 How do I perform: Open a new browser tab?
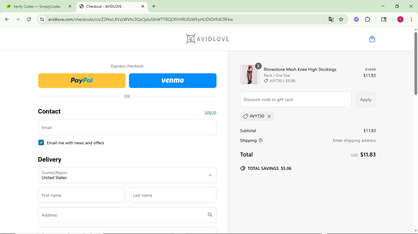point(154,6)
